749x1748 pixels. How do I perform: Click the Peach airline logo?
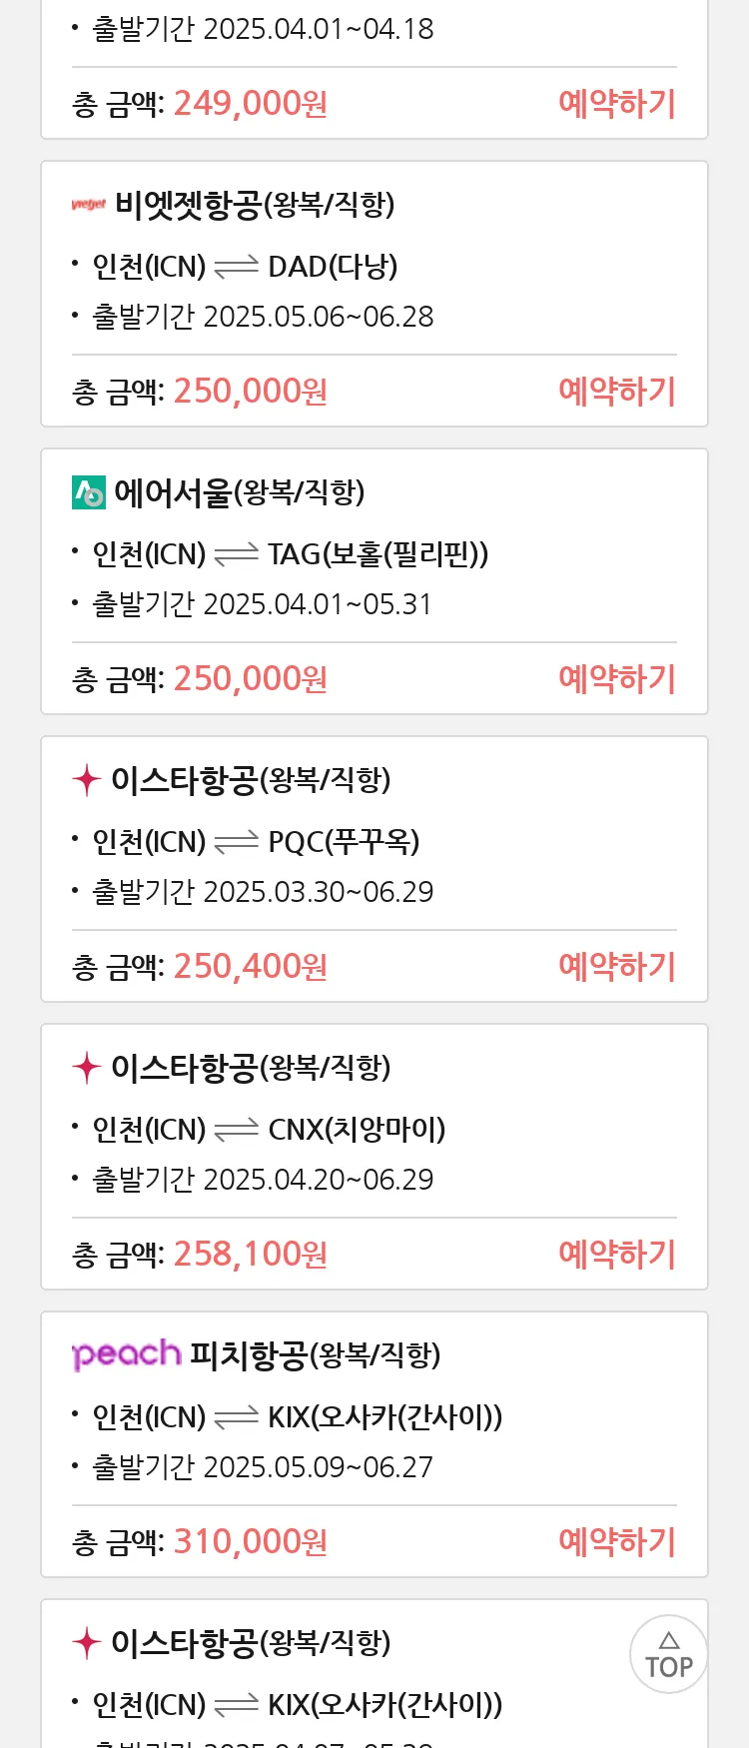tap(126, 1355)
